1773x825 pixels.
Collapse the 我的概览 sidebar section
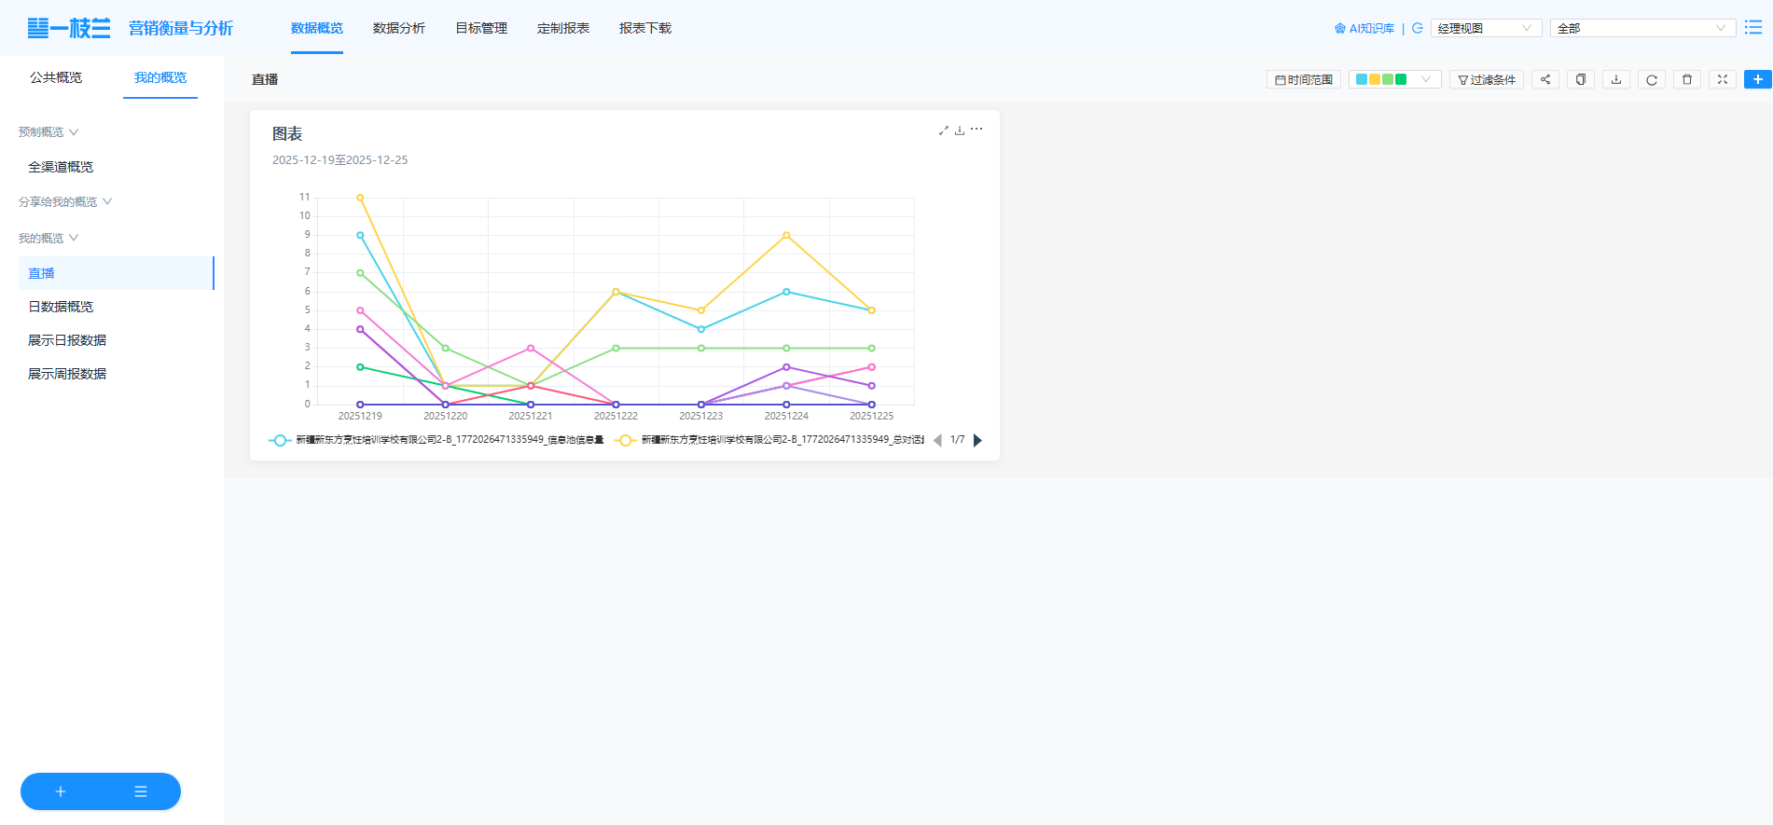(x=48, y=239)
